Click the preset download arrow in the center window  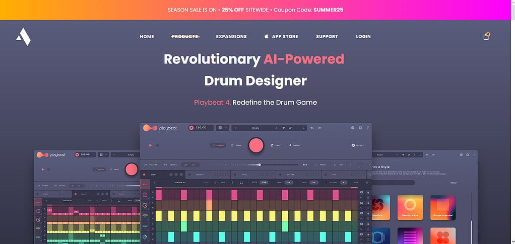(304, 128)
